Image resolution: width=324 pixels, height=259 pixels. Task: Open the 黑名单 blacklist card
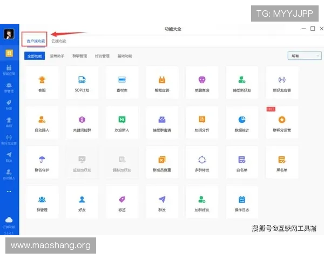282,162
